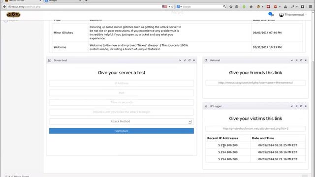Click the IP Logger Date and Time header

pos(263,138)
